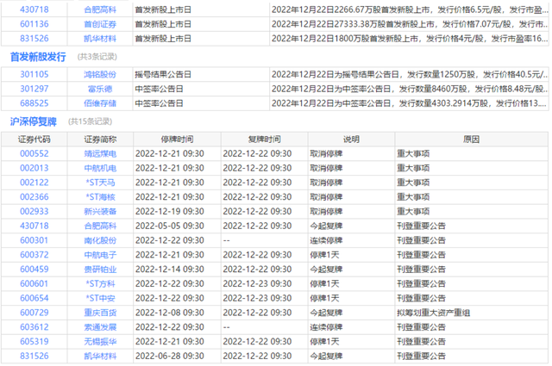The height and width of the screenshot is (366, 552).
Task: Click the 证券简称 column header
Action: point(100,140)
